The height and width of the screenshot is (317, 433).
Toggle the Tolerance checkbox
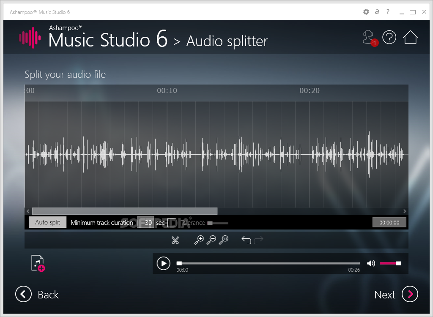tap(172, 223)
